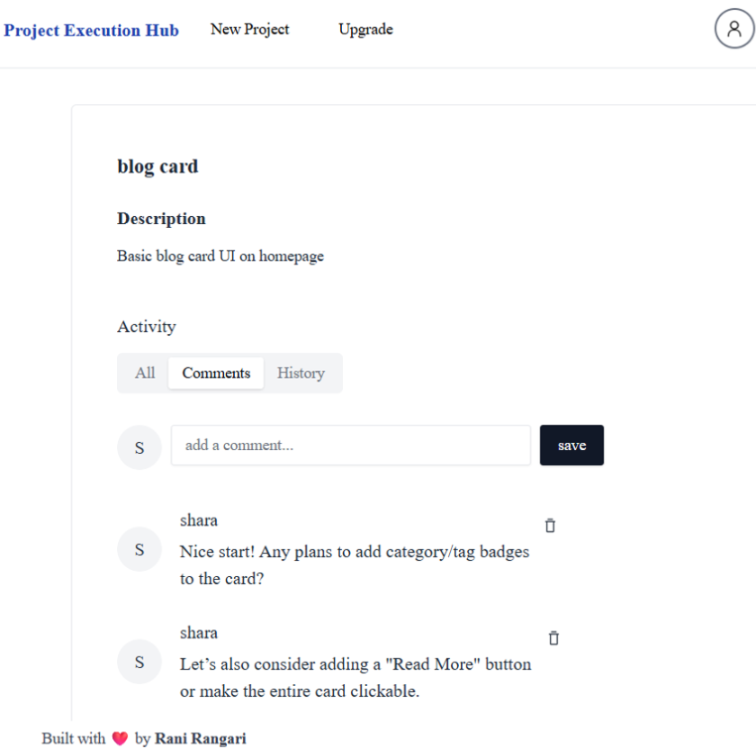
Task: Delete shara's first comment using trash icon
Action: point(550,525)
